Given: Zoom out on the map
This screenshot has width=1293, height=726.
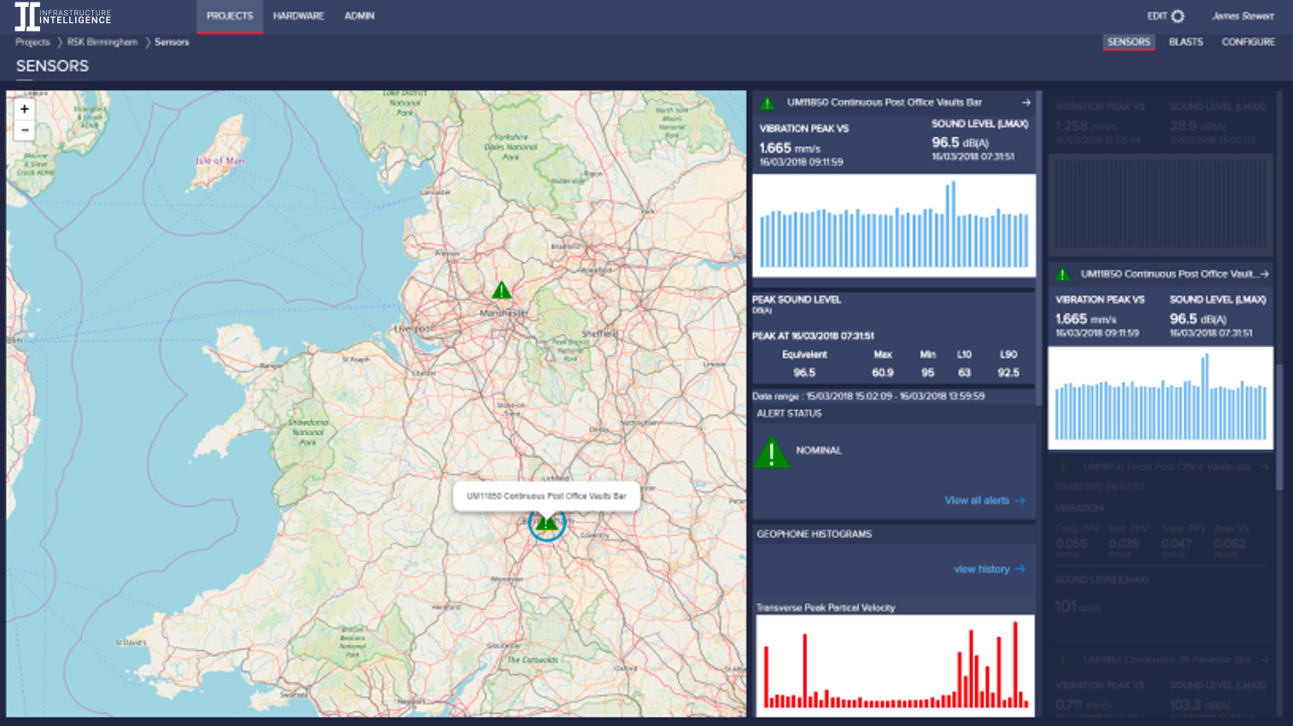Looking at the screenshot, I should click(x=25, y=130).
